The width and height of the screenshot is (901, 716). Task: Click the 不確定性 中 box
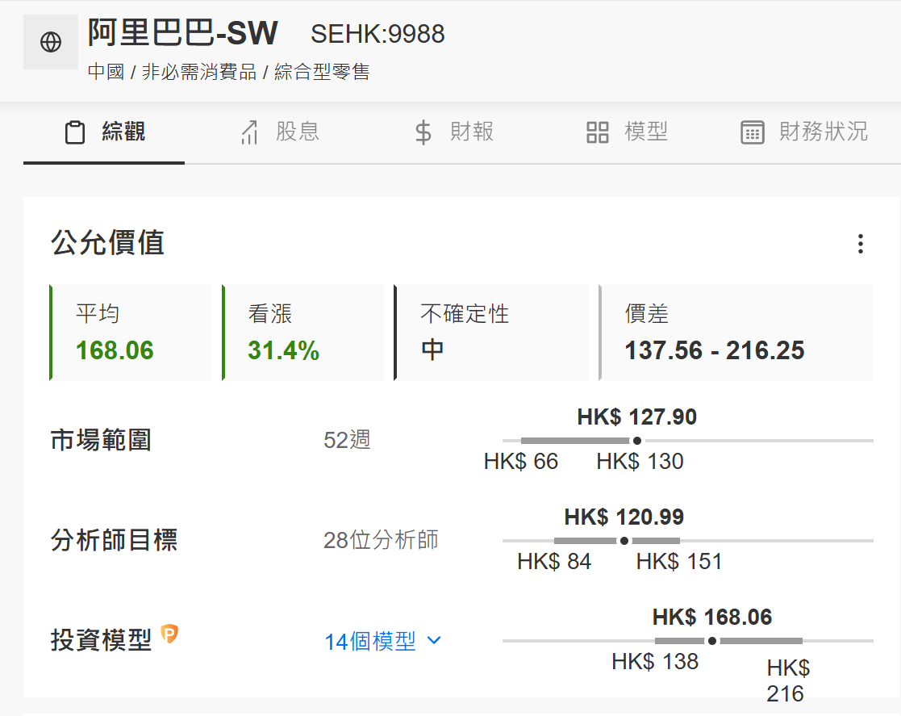[491, 333]
